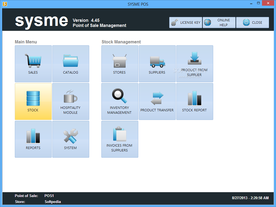Close window with the red X
The height and width of the screenshot is (207, 276).
click(x=268, y=3)
